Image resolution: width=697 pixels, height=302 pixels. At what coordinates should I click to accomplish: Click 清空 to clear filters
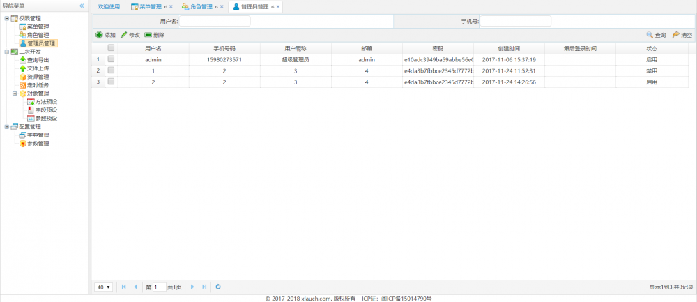click(x=682, y=35)
